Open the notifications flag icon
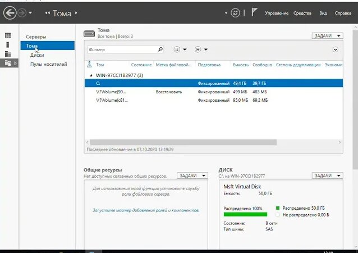The height and width of the screenshot is (253, 358). (254, 12)
